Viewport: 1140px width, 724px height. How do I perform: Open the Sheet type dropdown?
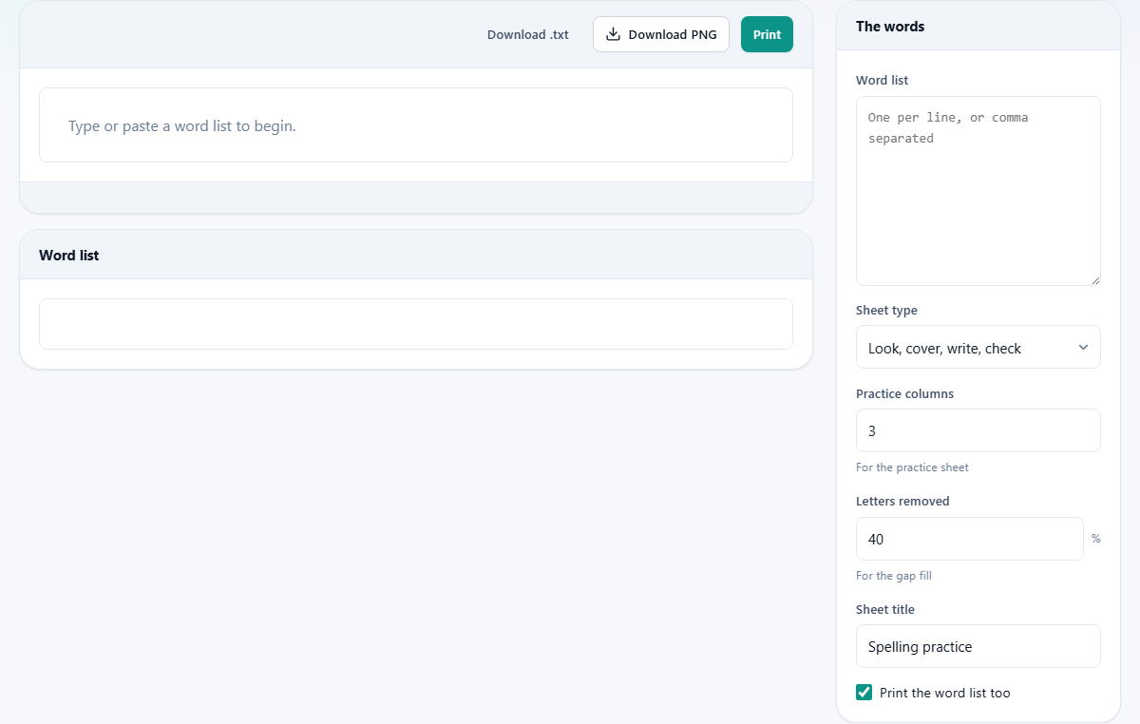(978, 348)
